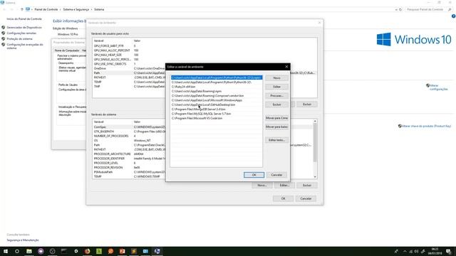Image resolution: width=456 pixels, height=256 pixels.
Task: Open Segurança e Manutenção link
Action: click(x=23, y=240)
